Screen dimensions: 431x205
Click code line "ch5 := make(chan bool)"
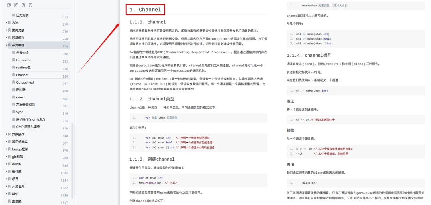[x=314, y=39]
